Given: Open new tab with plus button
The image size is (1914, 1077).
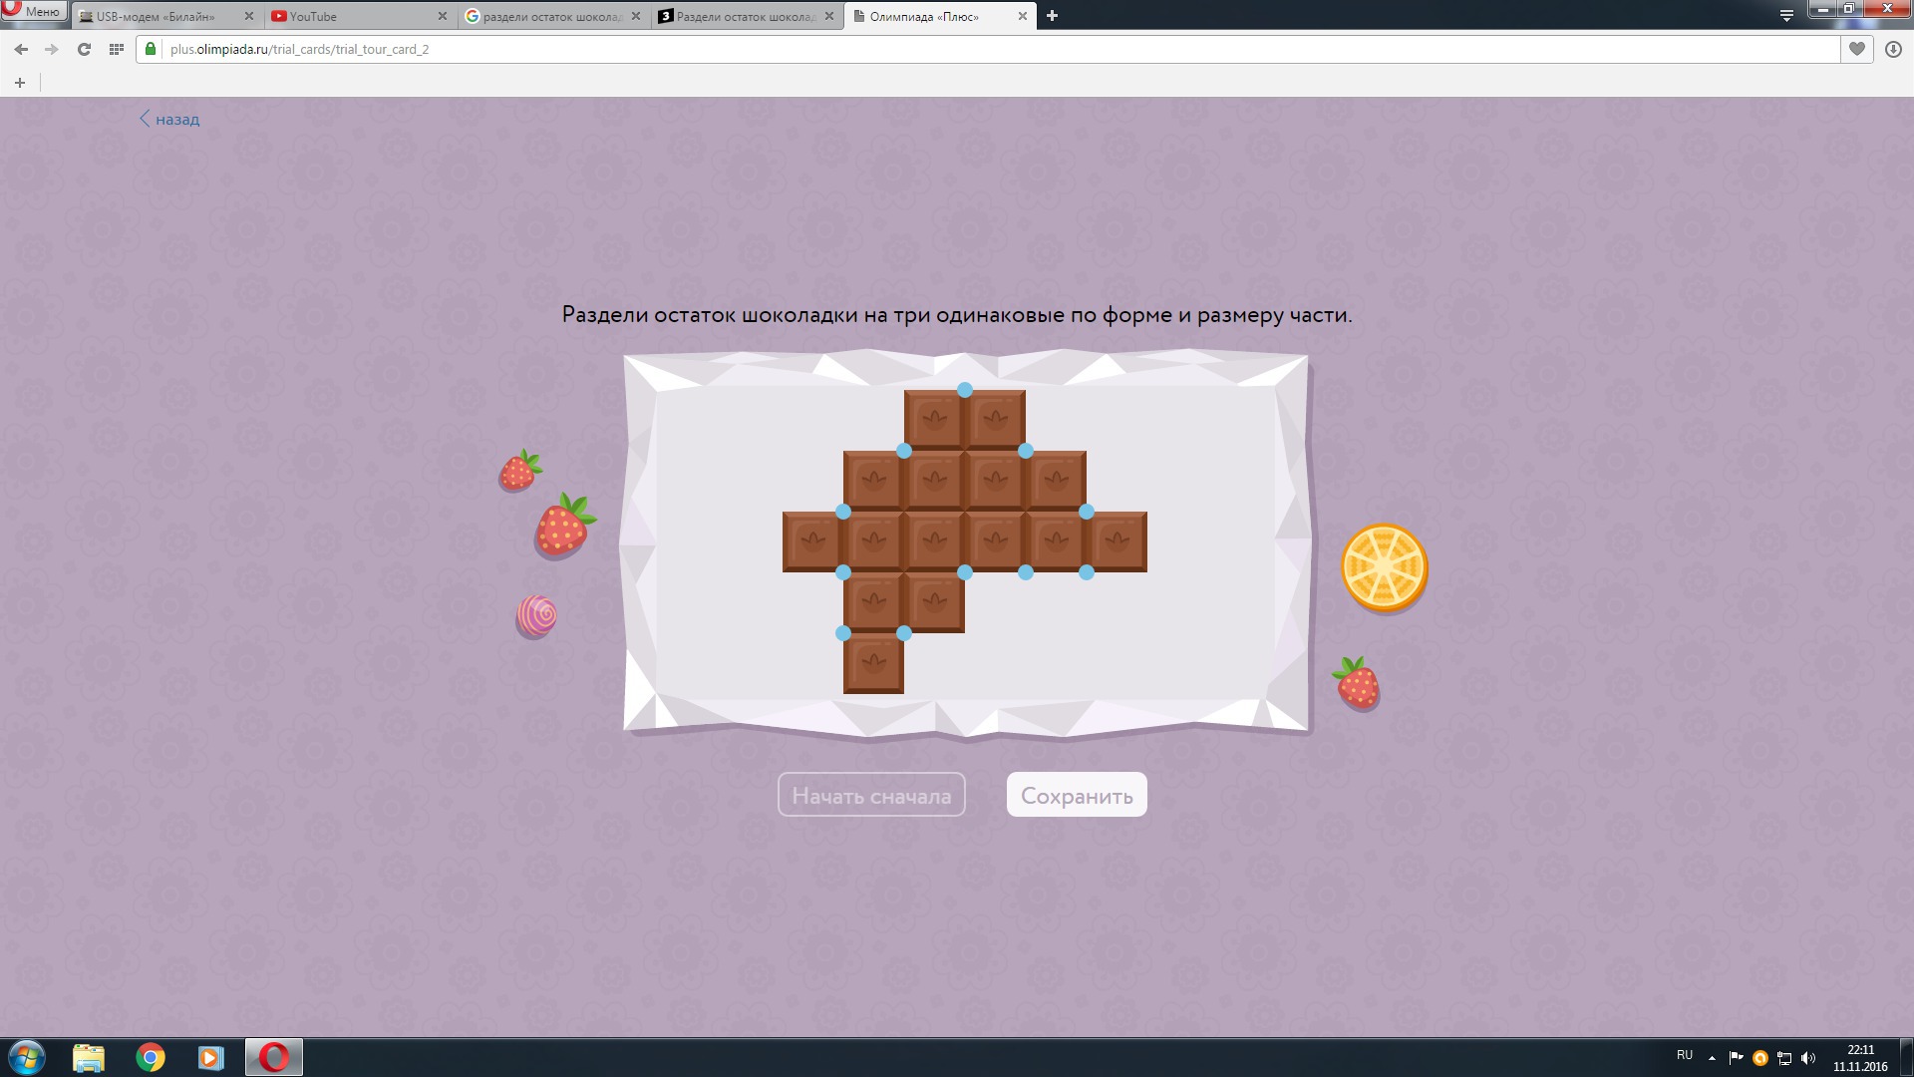Looking at the screenshot, I should 1052,16.
